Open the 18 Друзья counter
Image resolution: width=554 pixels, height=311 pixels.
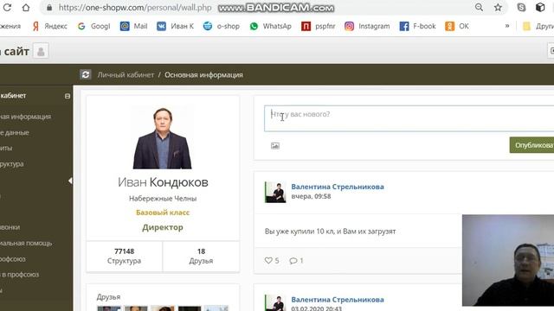pyautogui.click(x=201, y=256)
